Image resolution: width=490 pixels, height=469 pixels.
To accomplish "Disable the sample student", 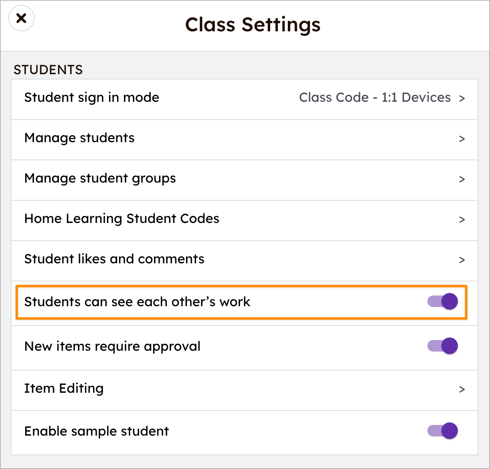I will click(442, 431).
